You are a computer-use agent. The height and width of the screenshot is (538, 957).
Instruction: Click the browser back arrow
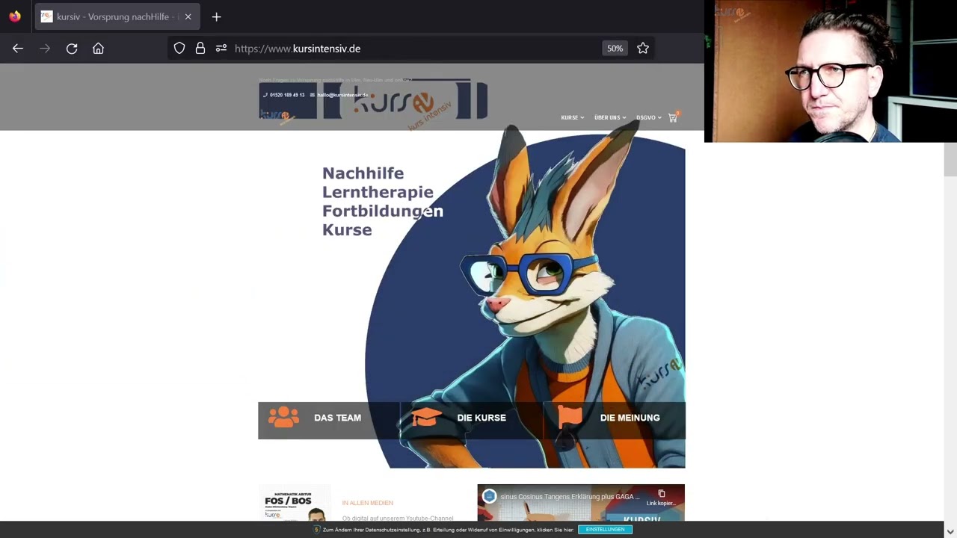[18, 49]
